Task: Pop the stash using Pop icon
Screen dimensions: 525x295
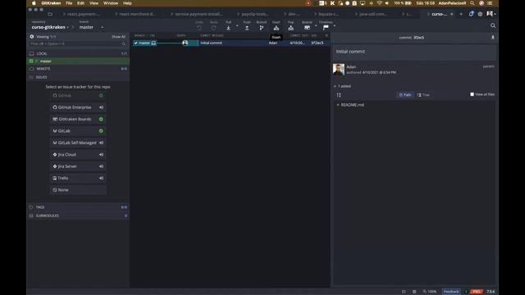Action: (291, 28)
